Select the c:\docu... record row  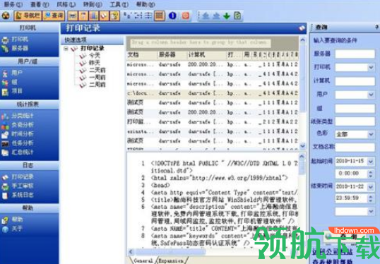pos(213,93)
